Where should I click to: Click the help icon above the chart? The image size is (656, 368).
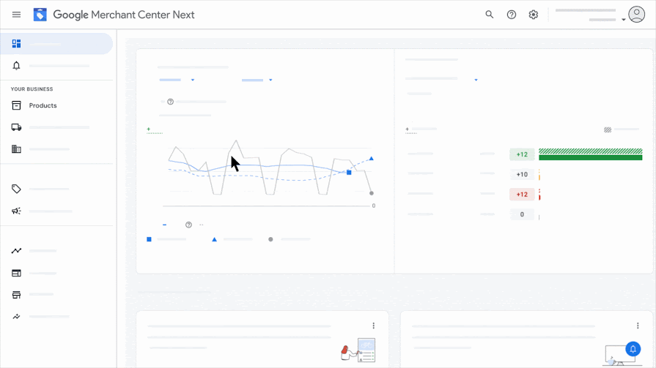(x=170, y=102)
